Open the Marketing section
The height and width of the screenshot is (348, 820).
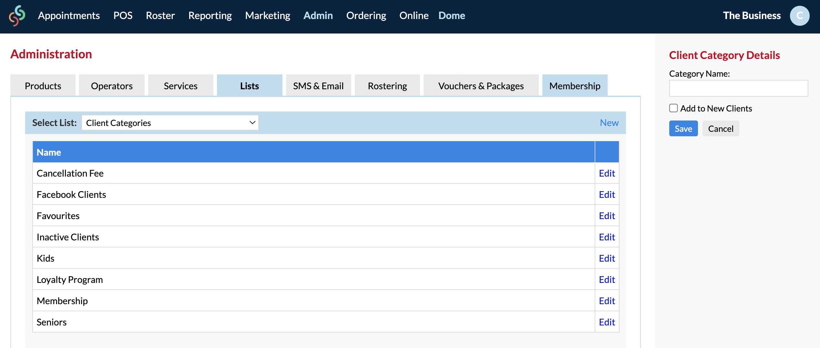(267, 15)
